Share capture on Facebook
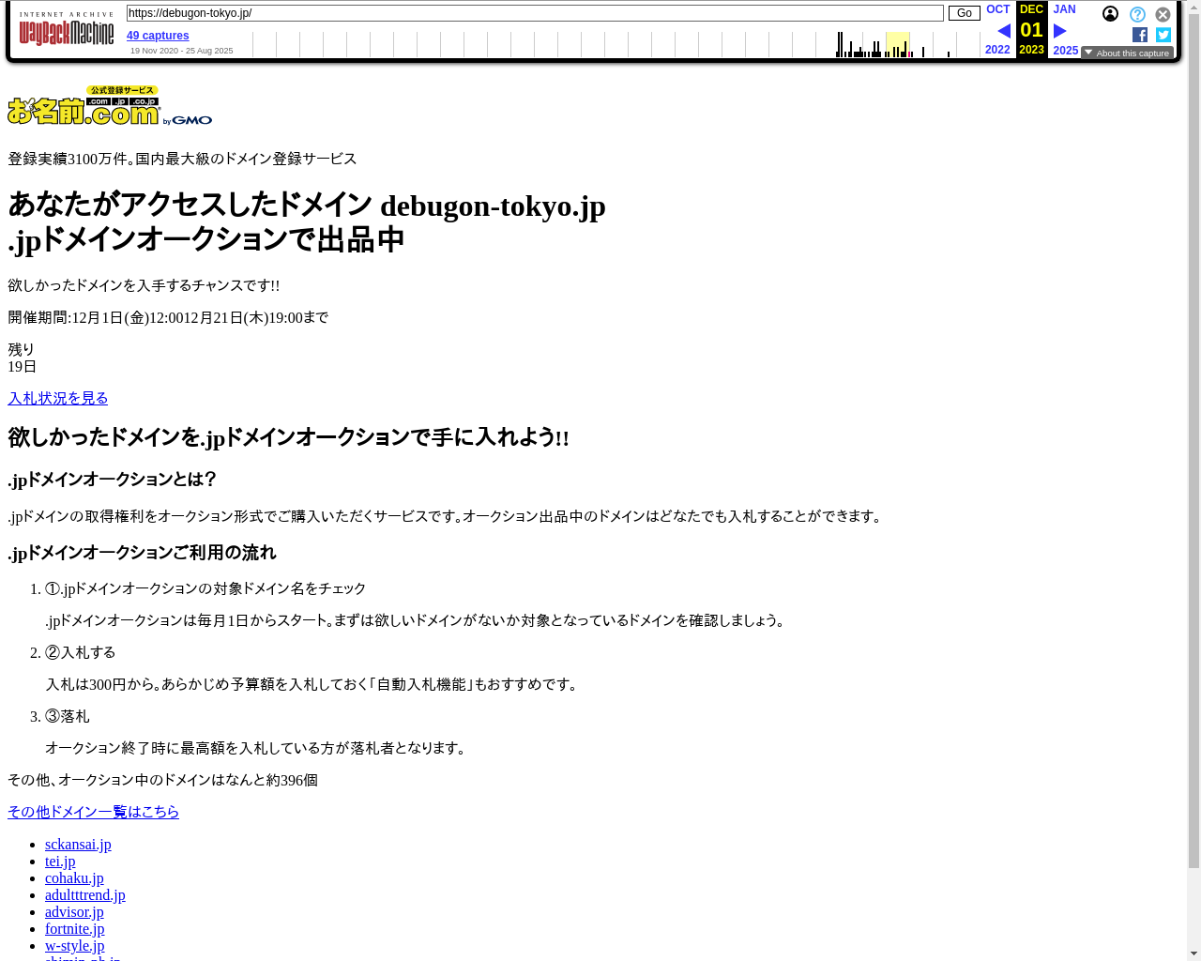Image resolution: width=1201 pixels, height=961 pixels. click(1140, 35)
